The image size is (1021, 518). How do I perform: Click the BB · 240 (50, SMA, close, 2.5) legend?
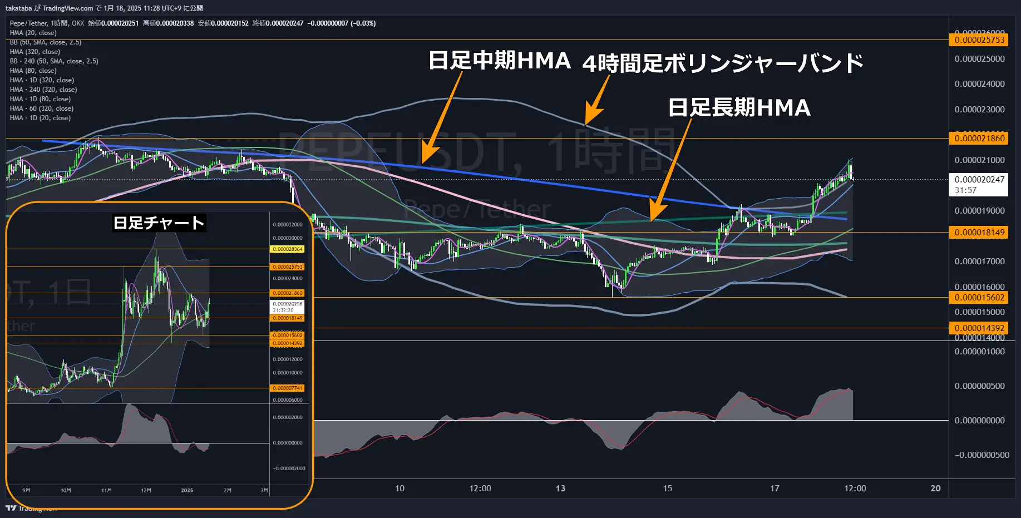(54, 61)
